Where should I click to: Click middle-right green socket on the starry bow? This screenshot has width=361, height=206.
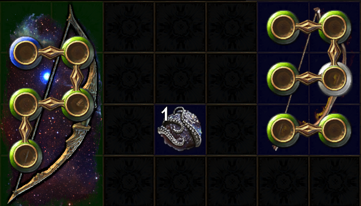78,105
